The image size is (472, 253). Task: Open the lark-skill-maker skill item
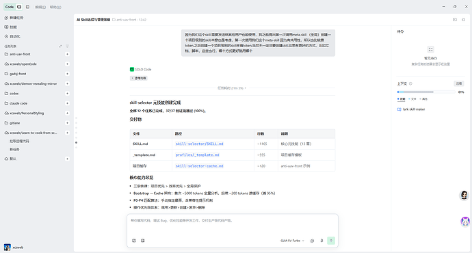click(411, 109)
